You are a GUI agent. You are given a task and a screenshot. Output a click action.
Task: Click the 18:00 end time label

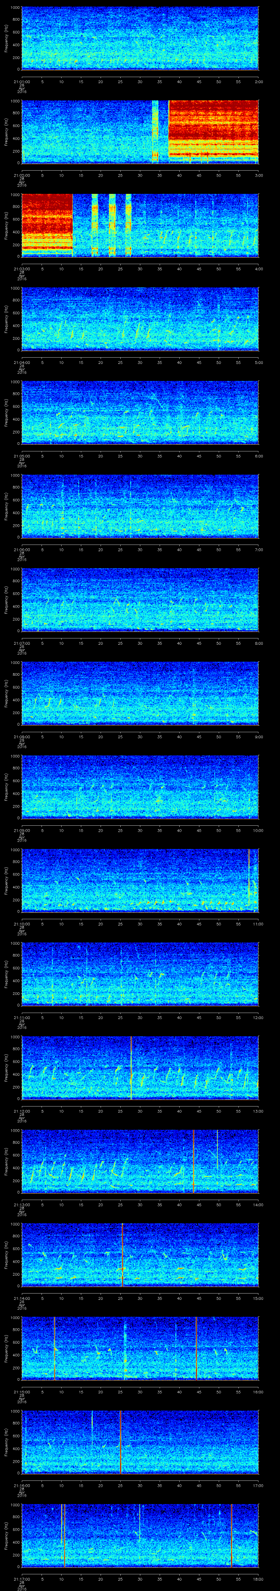[258, 1579]
